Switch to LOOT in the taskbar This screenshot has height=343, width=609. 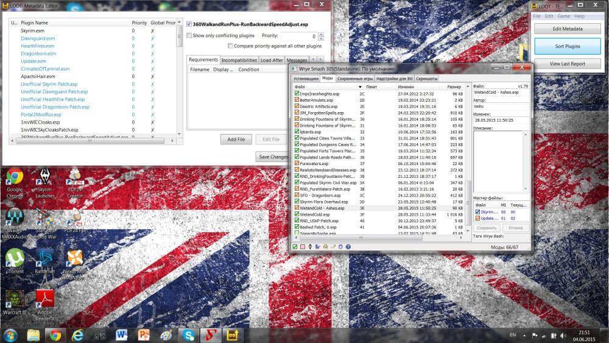tap(232, 335)
